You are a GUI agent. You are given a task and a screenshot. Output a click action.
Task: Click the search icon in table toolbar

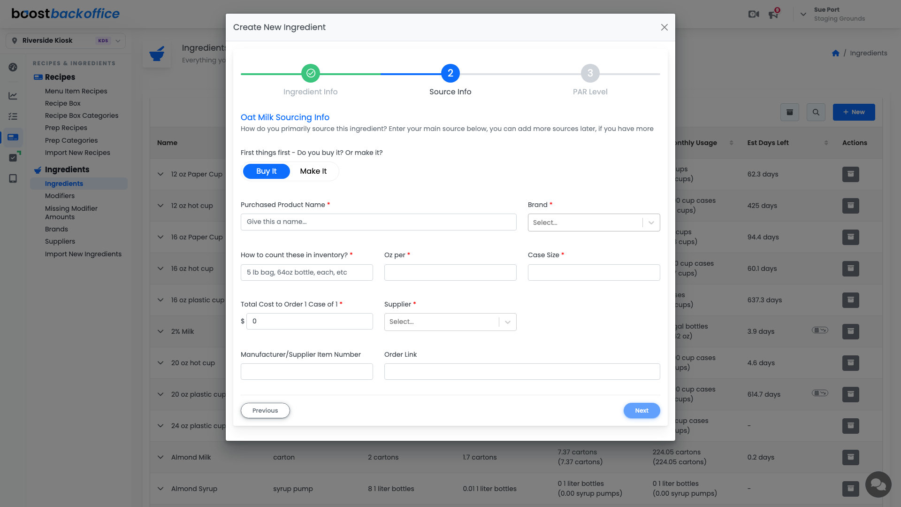[816, 112]
